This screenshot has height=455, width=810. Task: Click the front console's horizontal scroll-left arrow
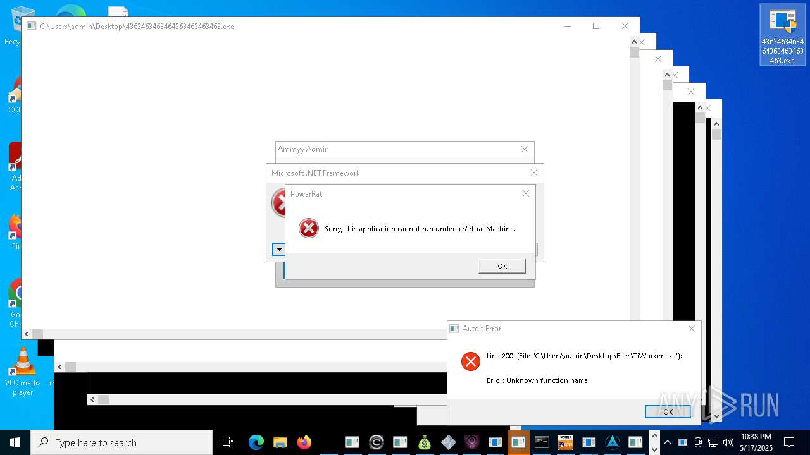[27, 334]
